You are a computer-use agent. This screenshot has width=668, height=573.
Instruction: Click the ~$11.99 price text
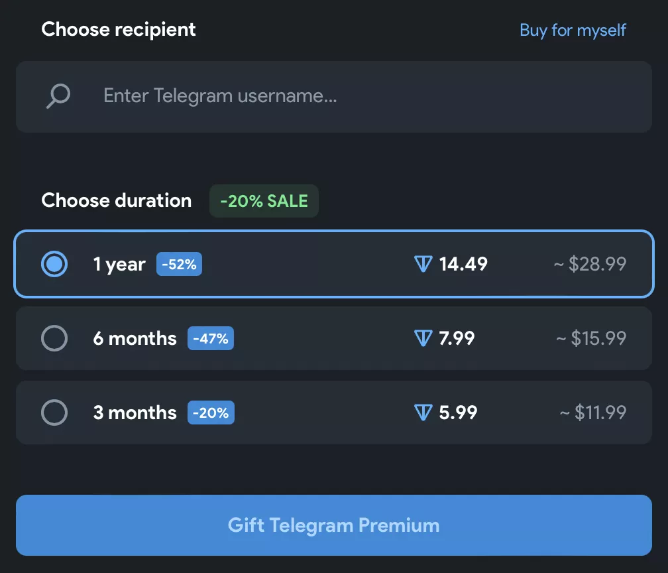click(593, 413)
